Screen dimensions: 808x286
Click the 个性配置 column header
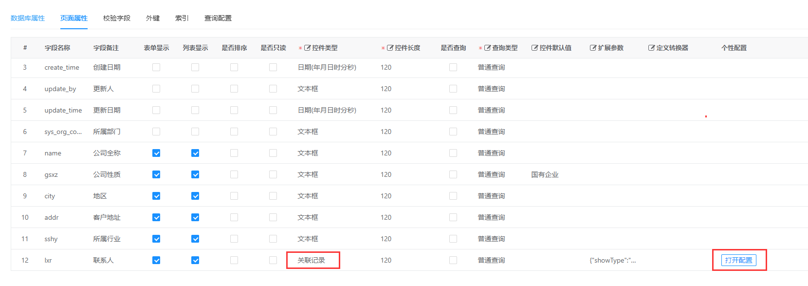coord(734,48)
